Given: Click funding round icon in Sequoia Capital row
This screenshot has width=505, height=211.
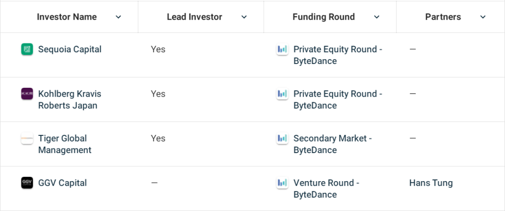Looking at the screenshot, I should 282,49.
